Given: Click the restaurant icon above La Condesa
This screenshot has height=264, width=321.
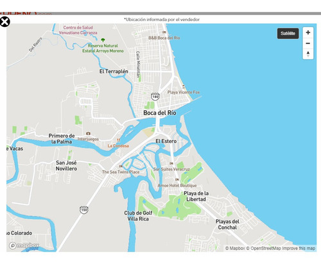Looking at the screenshot, I should click(x=118, y=140).
